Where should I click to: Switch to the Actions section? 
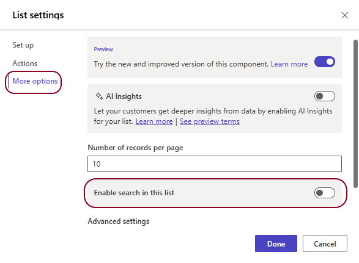[25, 63]
